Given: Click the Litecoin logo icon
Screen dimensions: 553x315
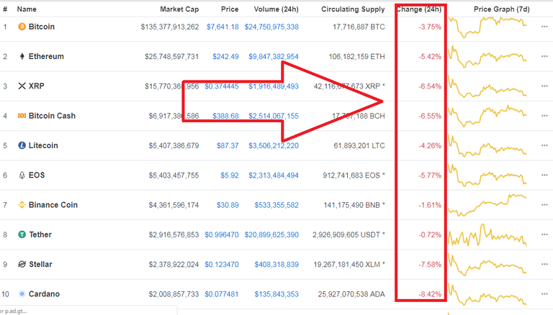Looking at the screenshot, I should point(22,145).
